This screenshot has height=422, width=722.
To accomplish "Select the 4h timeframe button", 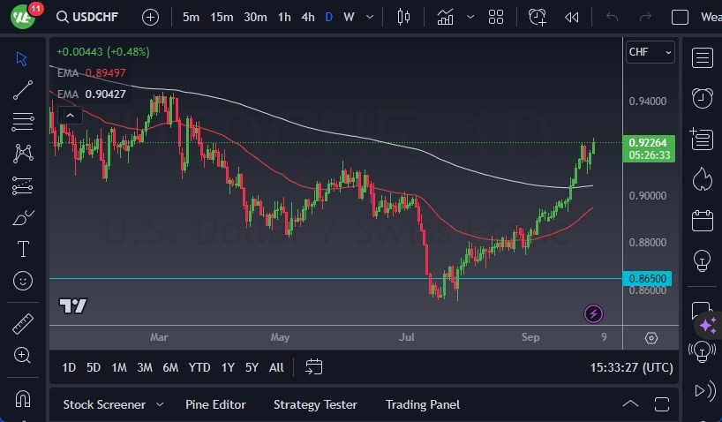I will click(x=307, y=17).
